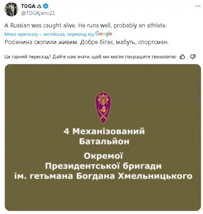203x214 pixels.
Task: Open the TOGA display name
Action: [28, 6]
